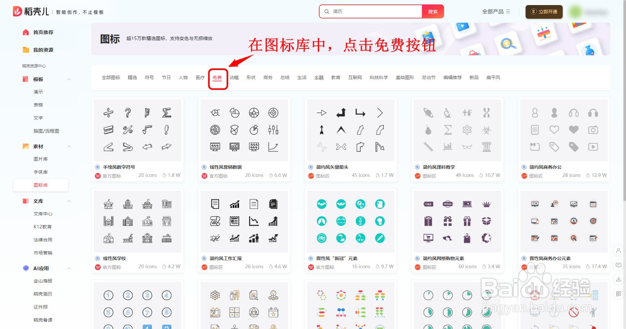Collapse the 模板 section chevron
The image size is (626, 329).
tap(69, 79)
